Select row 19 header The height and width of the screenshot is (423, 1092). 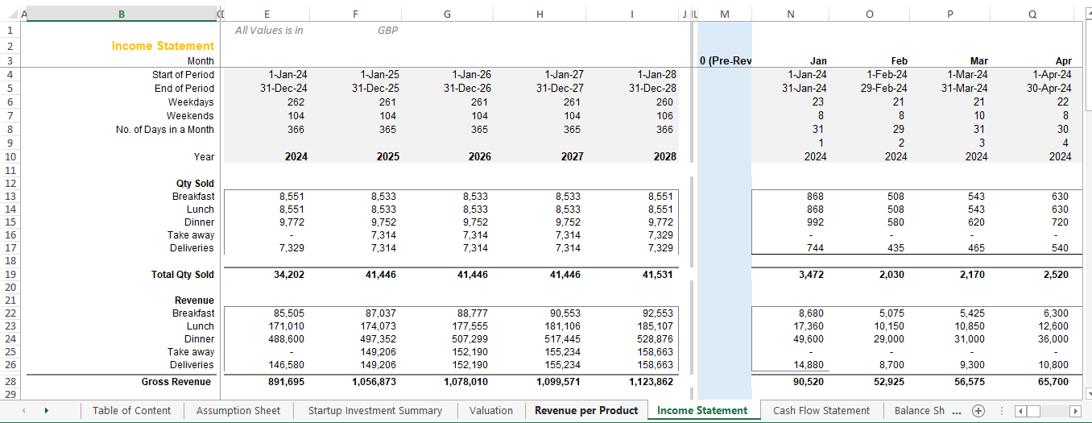[9, 275]
